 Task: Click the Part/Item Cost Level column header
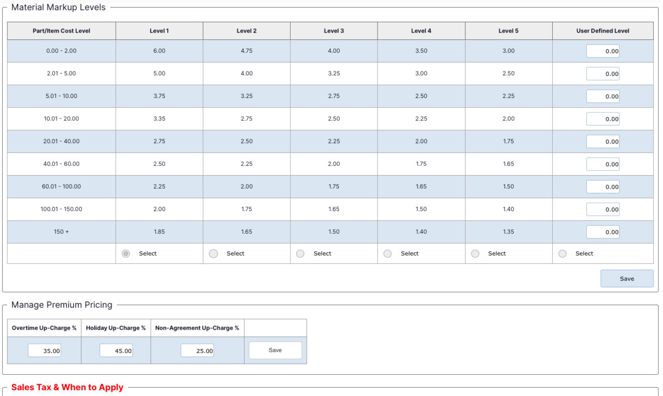62,31
